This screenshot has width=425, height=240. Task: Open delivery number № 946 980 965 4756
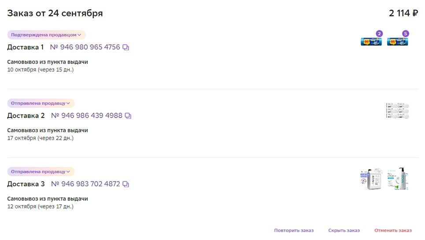[85, 47]
